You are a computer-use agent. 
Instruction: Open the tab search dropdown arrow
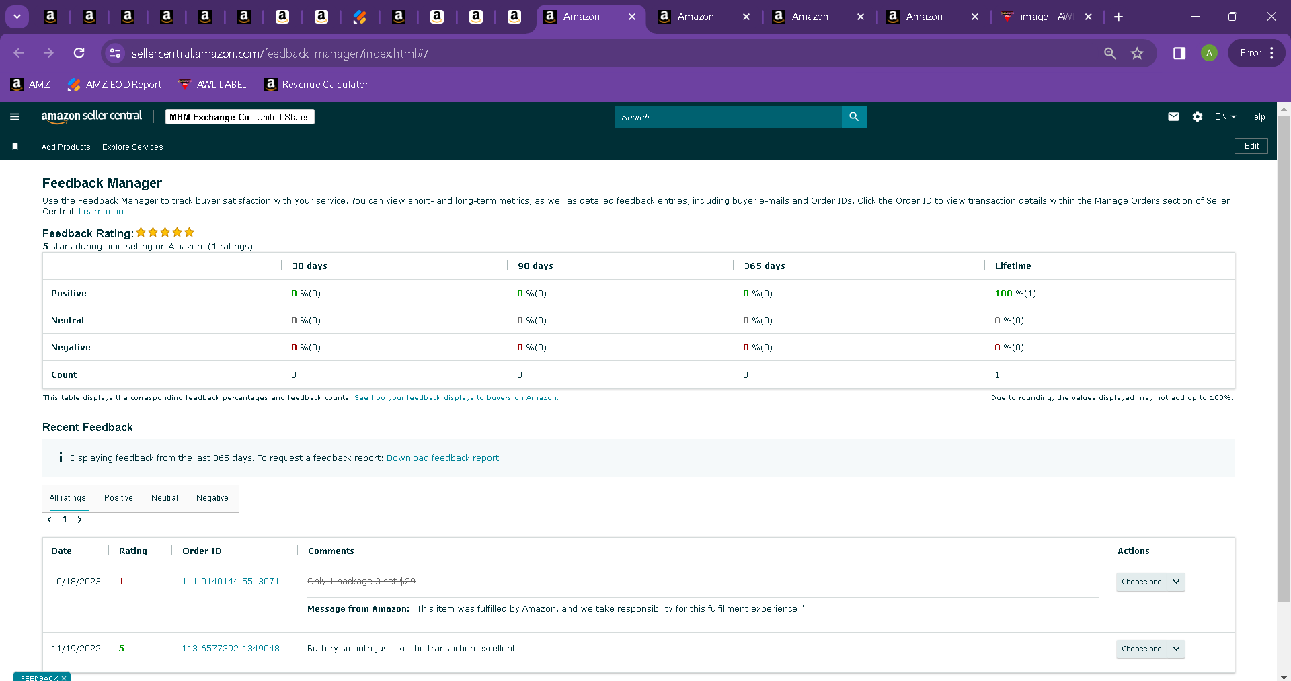pos(17,17)
